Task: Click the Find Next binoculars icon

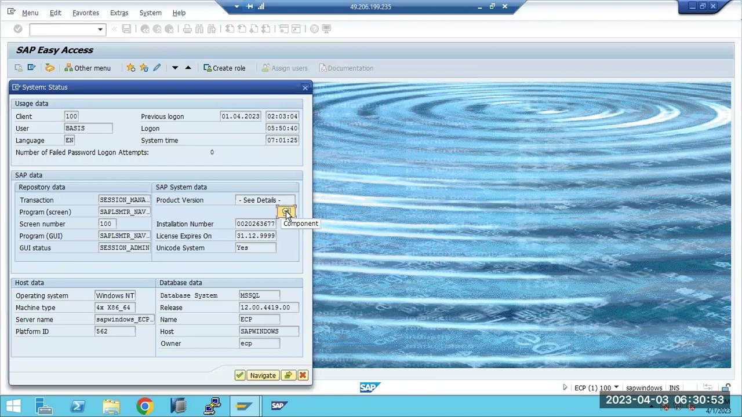Action: coord(212,29)
